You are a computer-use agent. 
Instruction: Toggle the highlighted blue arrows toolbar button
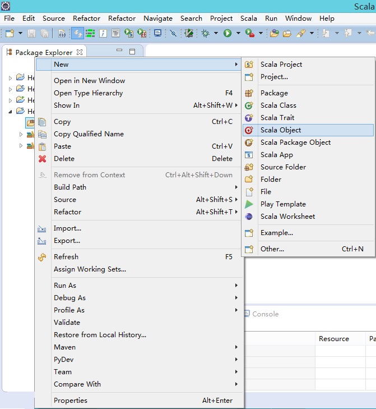pyautogui.click(x=77, y=34)
